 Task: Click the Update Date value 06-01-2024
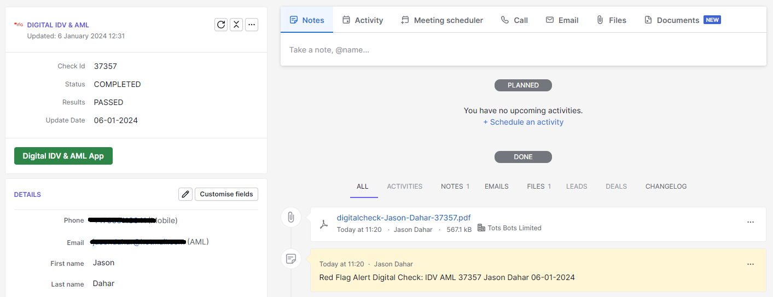pos(115,120)
